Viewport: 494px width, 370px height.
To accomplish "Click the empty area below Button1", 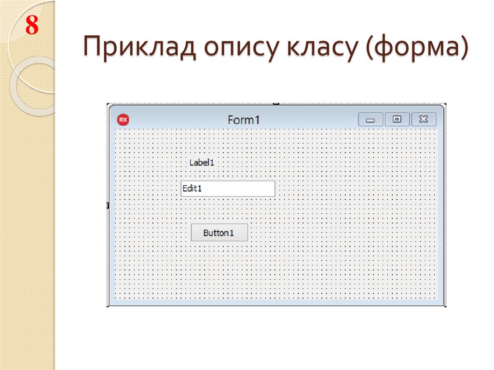I will [220, 270].
